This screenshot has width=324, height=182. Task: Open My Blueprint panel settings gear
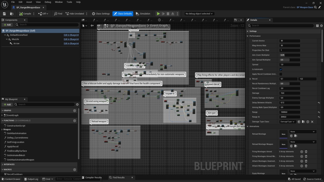click(x=77, y=104)
